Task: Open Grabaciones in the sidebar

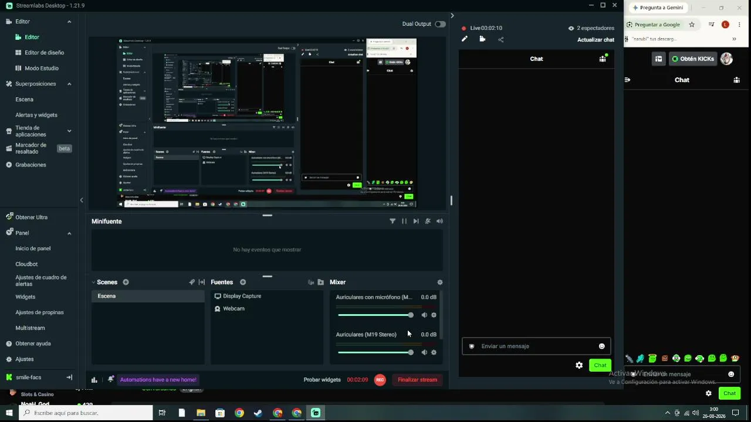Action: pyautogui.click(x=31, y=165)
